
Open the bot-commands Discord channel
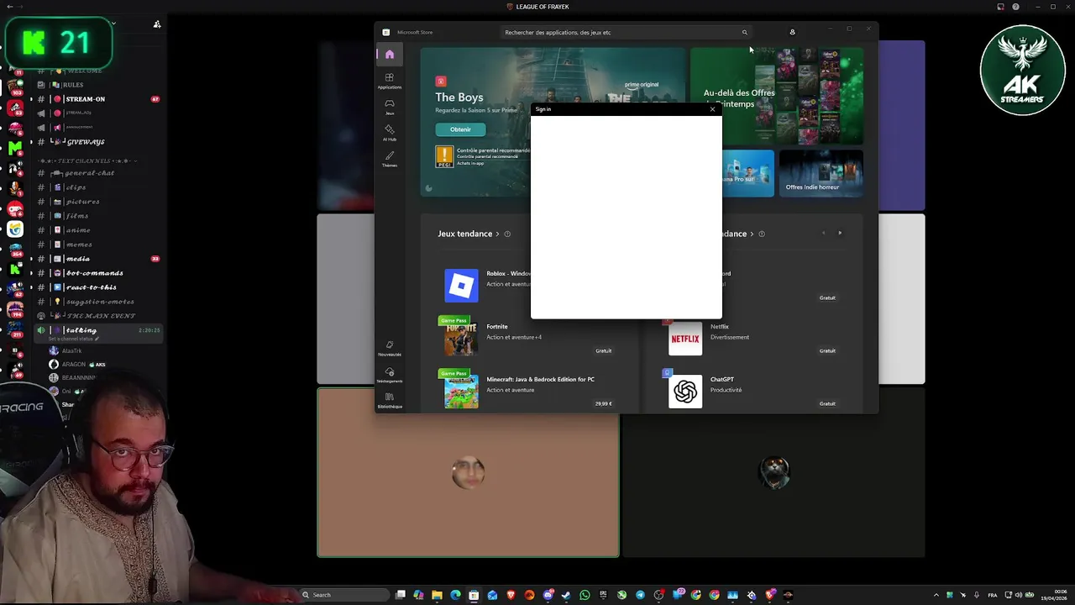coord(99,273)
